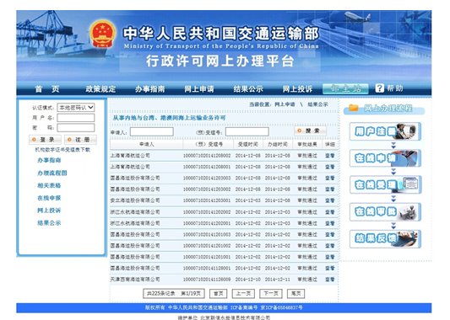Click receipt number 1000071020141208002
450x320 pixels.
point(207,156)
